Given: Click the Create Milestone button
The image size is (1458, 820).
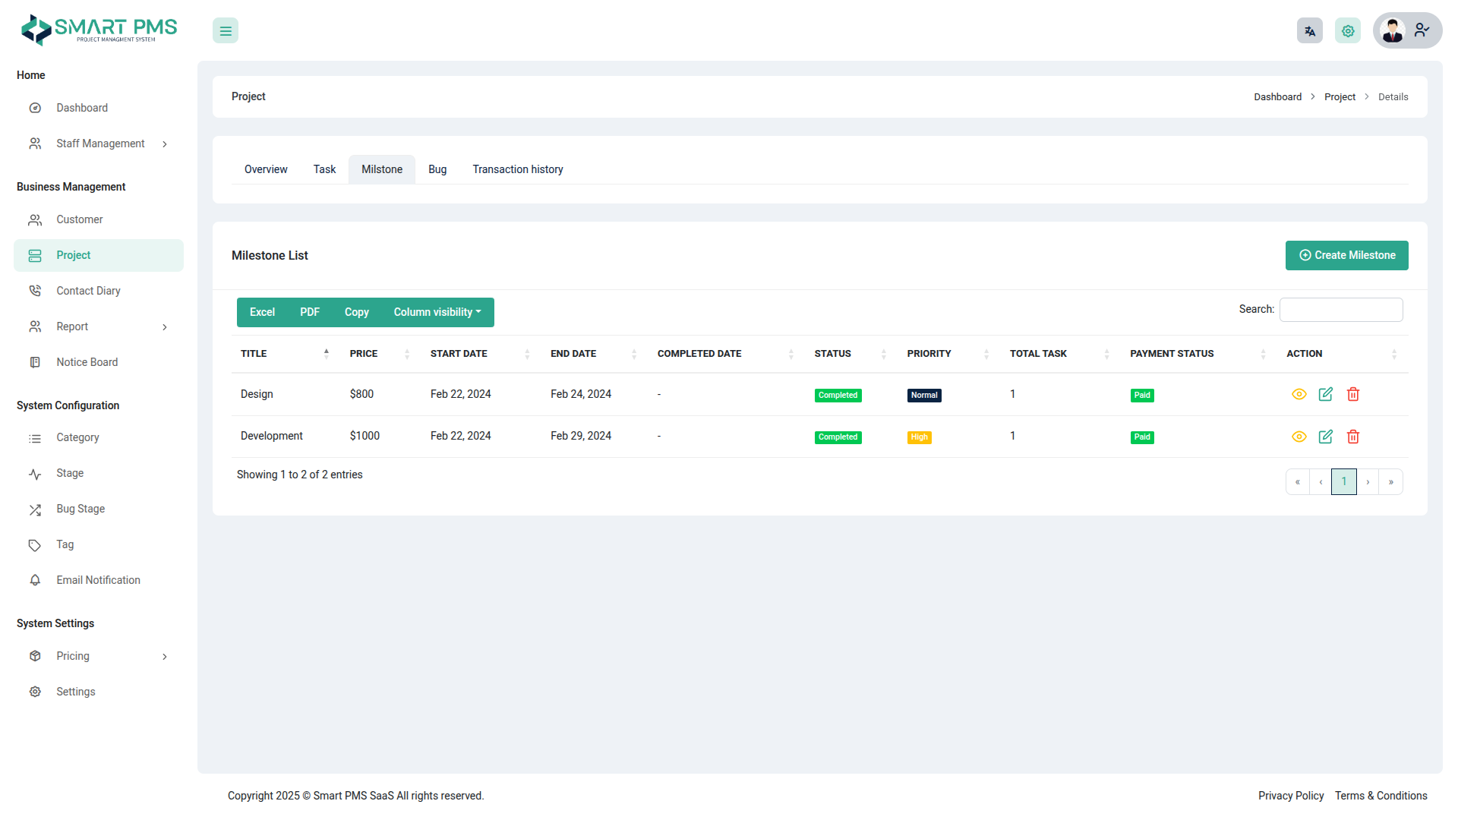Looking at the screenshot, I should (x=1346, y=255).
